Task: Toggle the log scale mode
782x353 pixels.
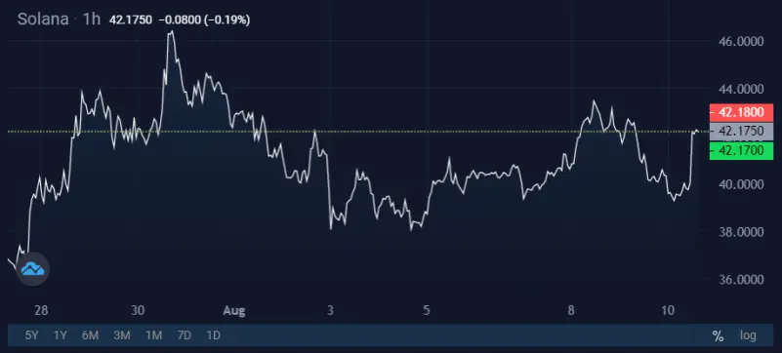Action: click(x=748, y=335)
